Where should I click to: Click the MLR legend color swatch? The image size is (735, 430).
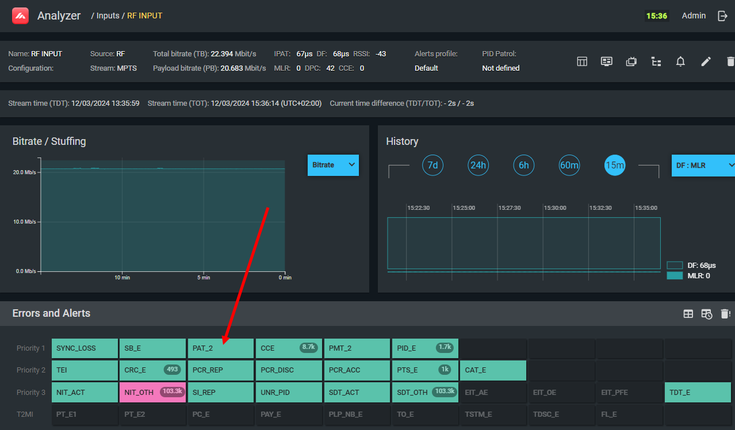(x=674, y=276)
